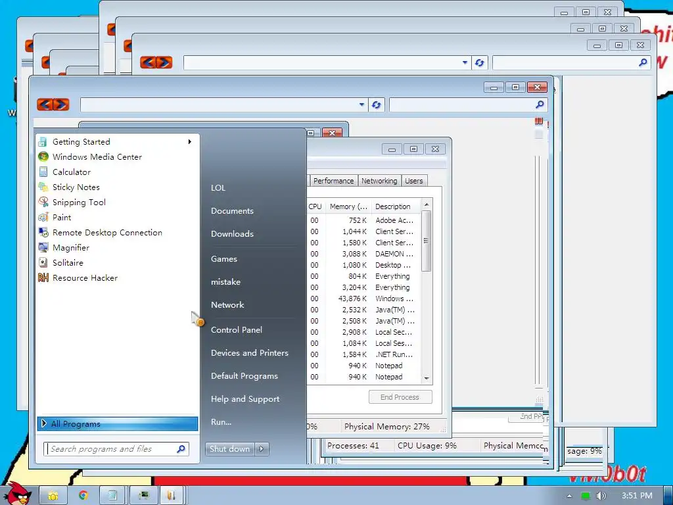Open the address dropdown in the Explorer window behind
This screenshot has height=505, width=673.
[x=465, y=62]
